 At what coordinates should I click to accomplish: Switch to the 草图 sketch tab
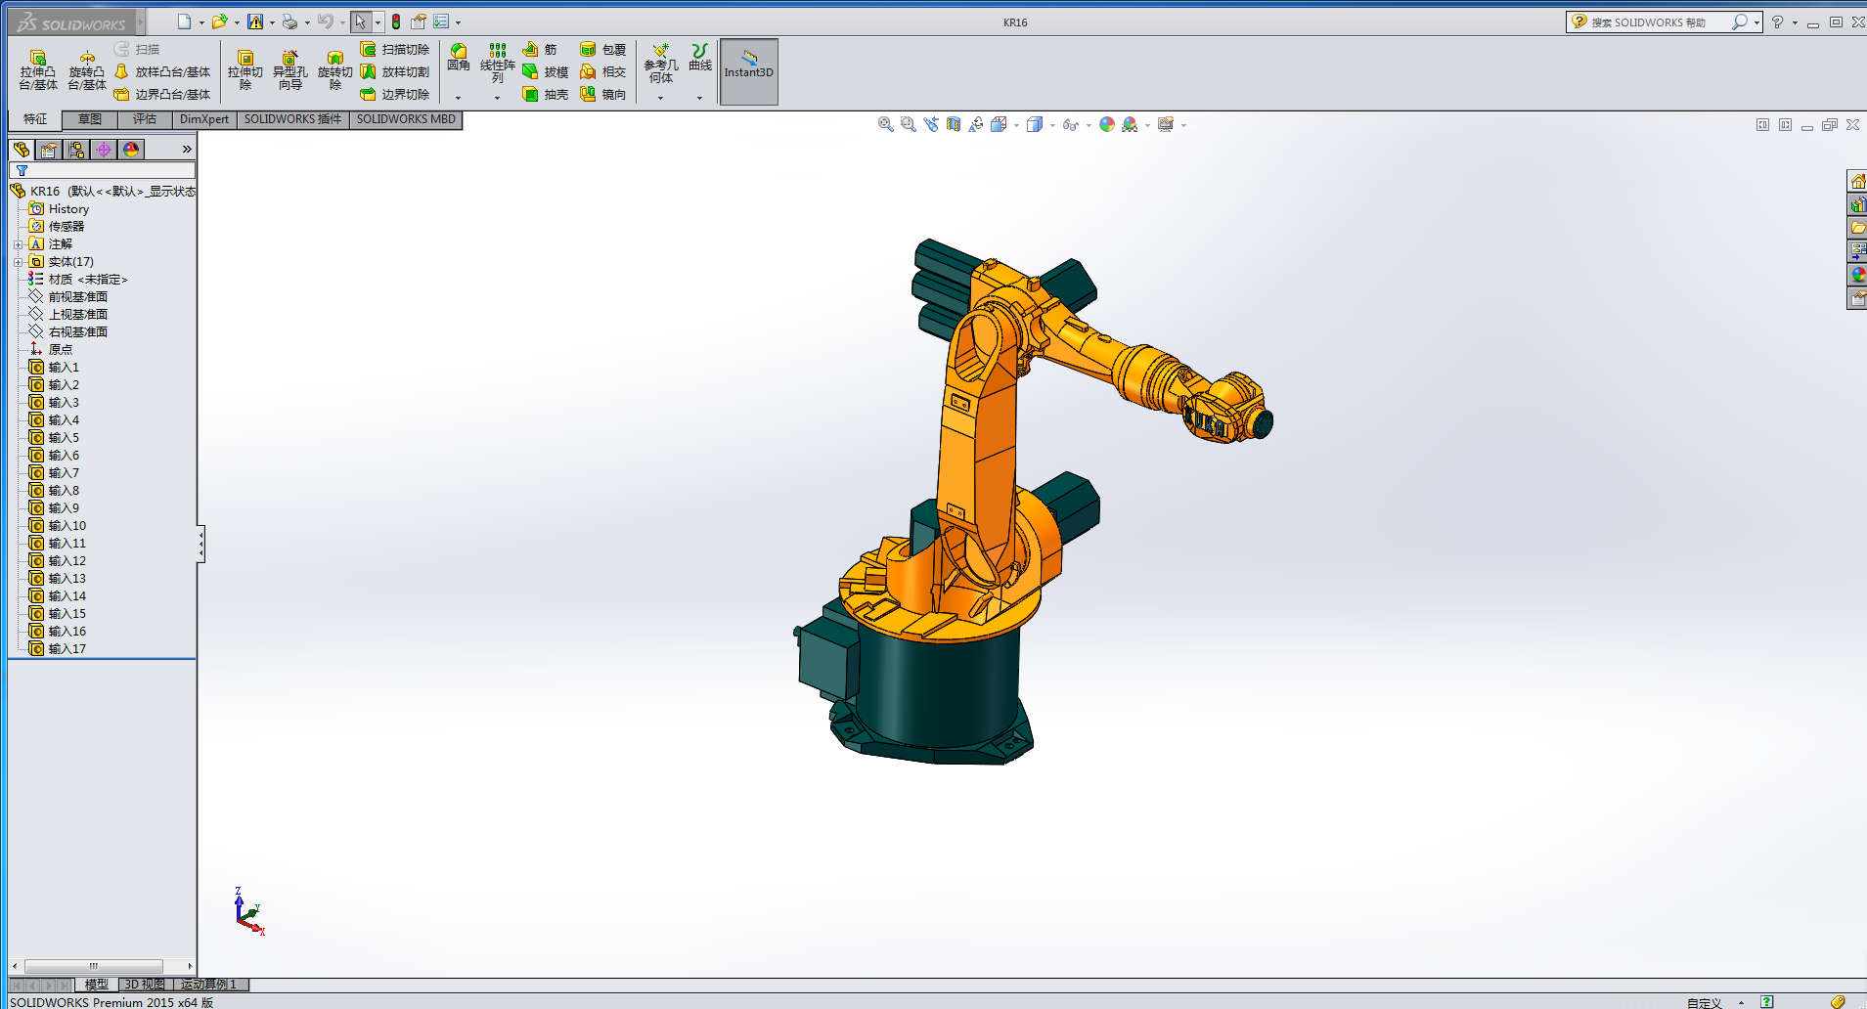(90, 119)
